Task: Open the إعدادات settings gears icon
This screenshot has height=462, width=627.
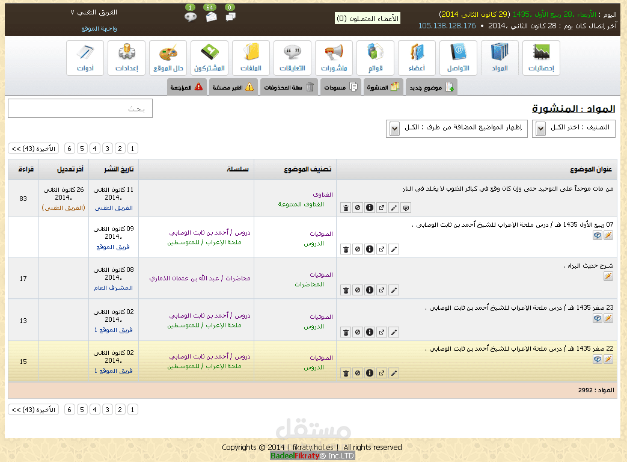Action: (126, 58)
